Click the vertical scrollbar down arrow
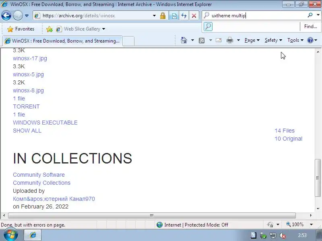 click(x=318, y=208)
